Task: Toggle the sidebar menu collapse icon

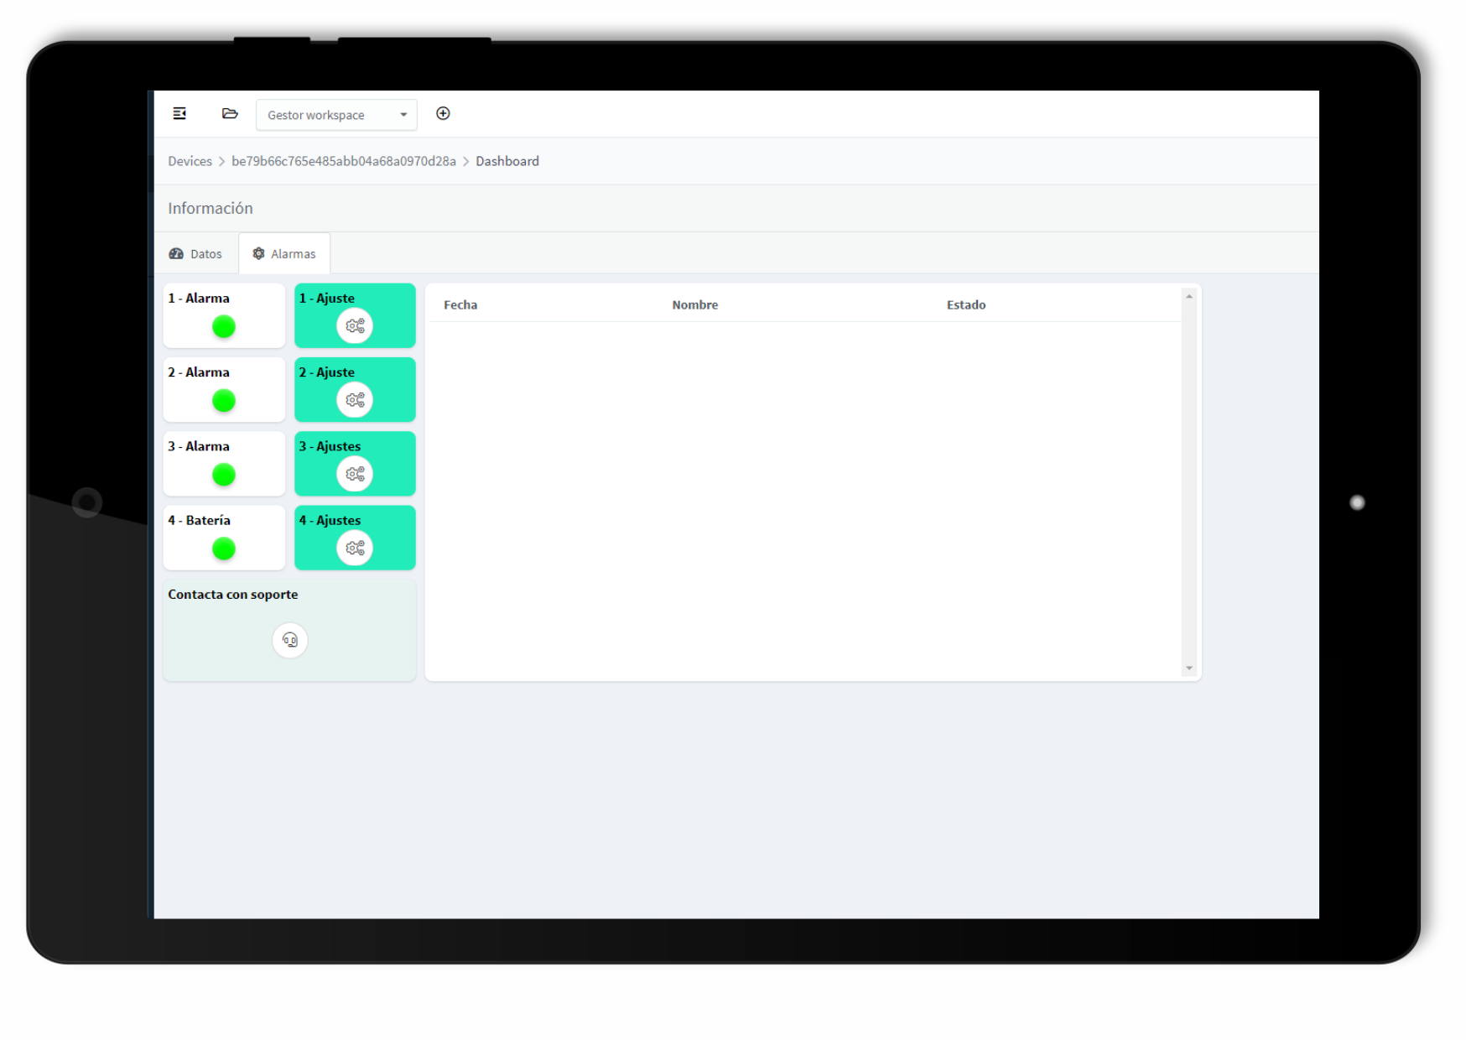Action: click(179, 113)
